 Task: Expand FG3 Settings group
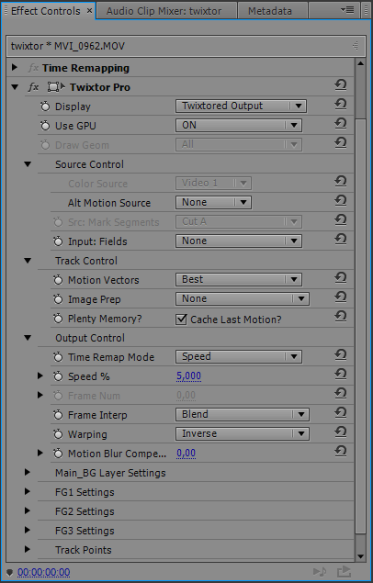point(28,530)
